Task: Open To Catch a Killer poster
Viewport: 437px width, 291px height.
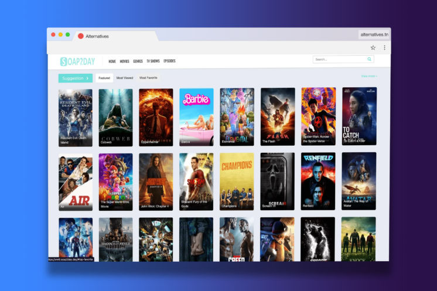Action: (359, 116)
